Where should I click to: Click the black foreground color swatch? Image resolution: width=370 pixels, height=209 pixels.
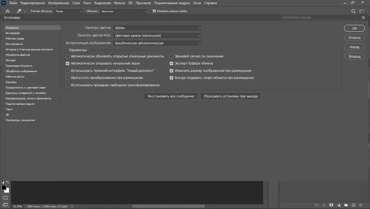(x=4, y=188)
